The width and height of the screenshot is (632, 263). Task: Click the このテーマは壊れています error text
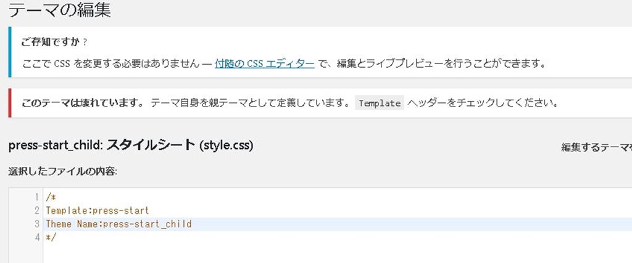click(x=83, y=103)
